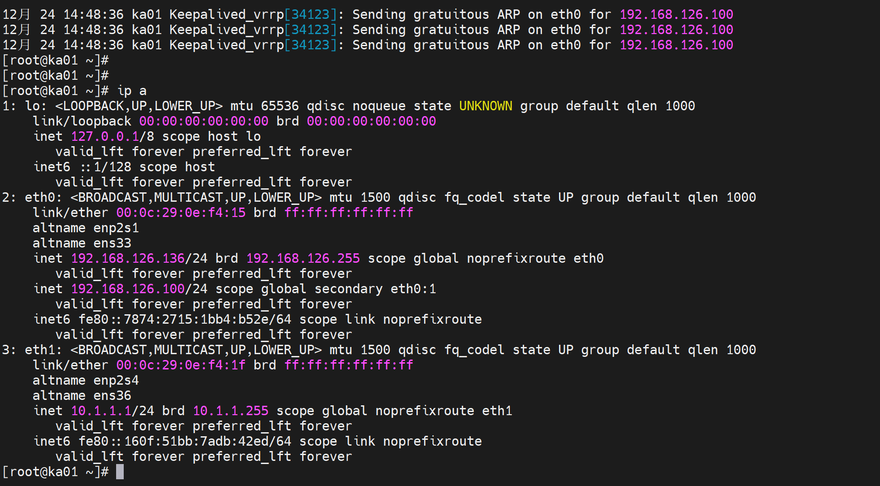
Task: Click the eth0:1 interface label
Action: (413, 289)
